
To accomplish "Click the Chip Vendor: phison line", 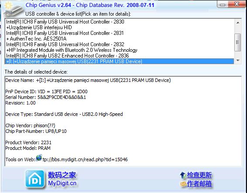I will pyautogui.click(x=30, y=125).
